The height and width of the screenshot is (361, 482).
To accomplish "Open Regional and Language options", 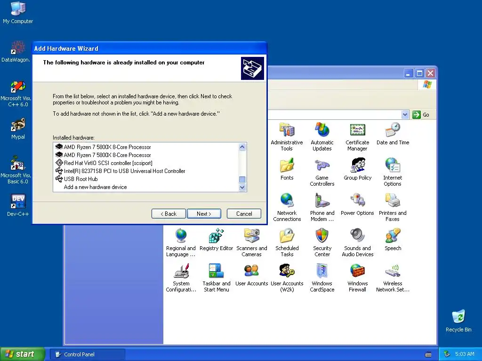I will (181, 243).
